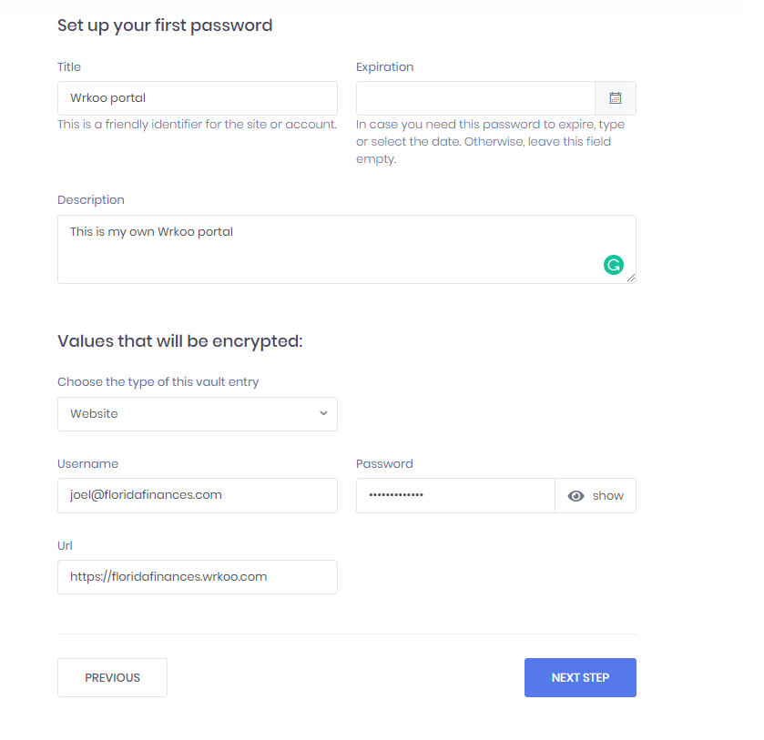Click the 'Choose the type of this vault entry' label
The height and width of the screenshot is (740, 764).
pyautogui.click(x=158, y=382)
